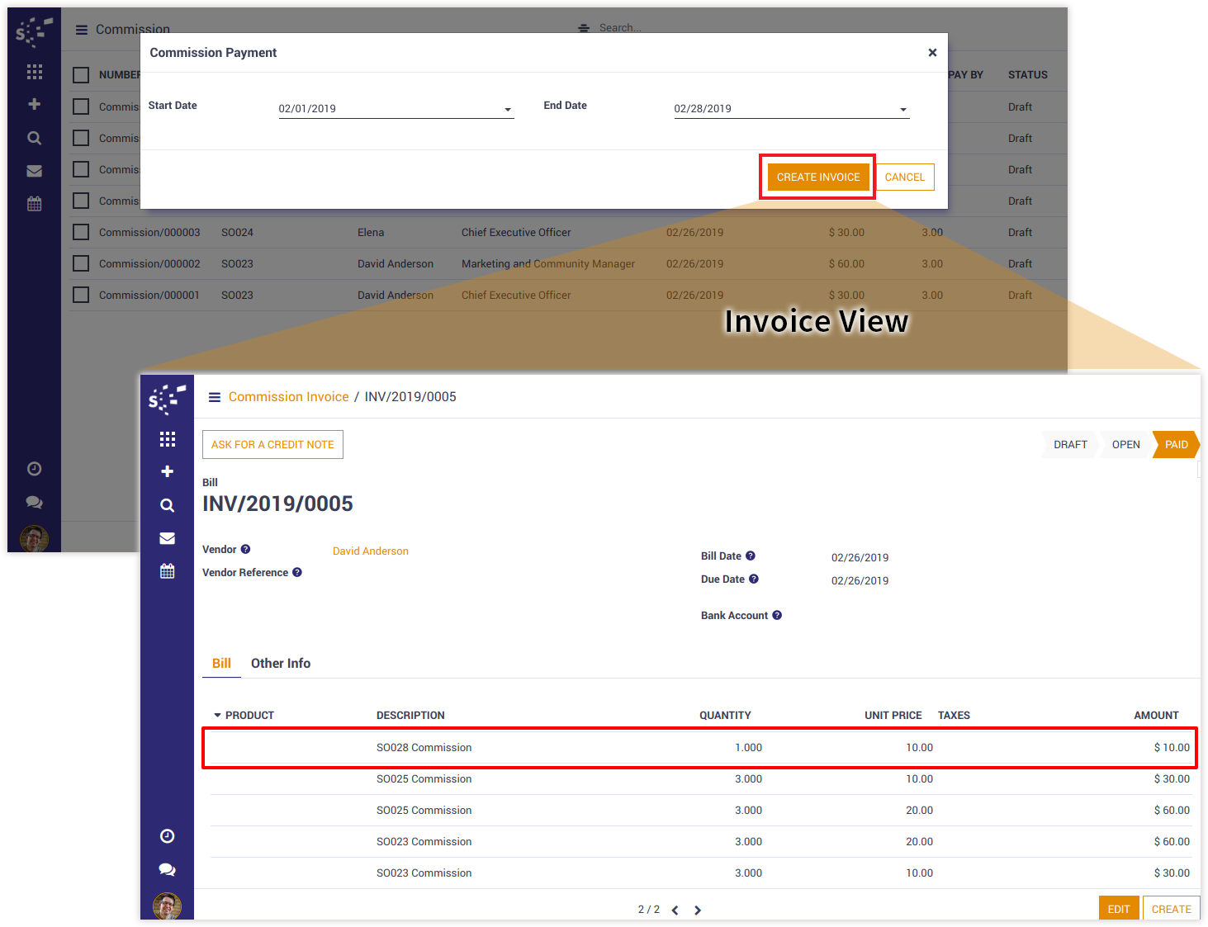Image resolution: width=1208 pixels, height=927 pixels.
Task: Open the Start Date dropdown
Action: click(x=507, y=109)
